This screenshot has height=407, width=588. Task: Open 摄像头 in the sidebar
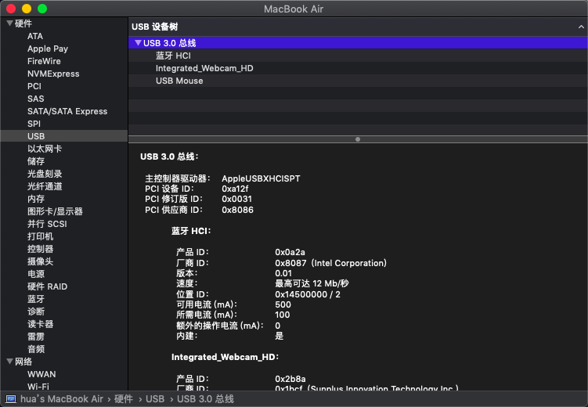[x=40, y=261]
